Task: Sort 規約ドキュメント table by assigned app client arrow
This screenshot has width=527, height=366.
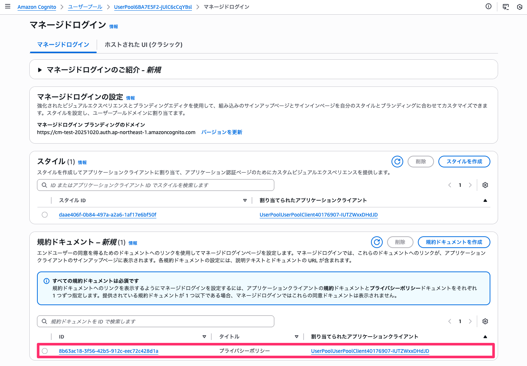Action: 485,337
